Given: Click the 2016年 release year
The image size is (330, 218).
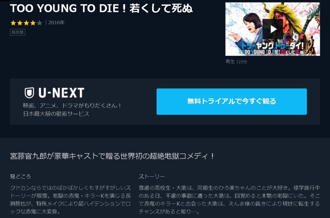Looking at the screenshot, I should (x=56, y=23).
